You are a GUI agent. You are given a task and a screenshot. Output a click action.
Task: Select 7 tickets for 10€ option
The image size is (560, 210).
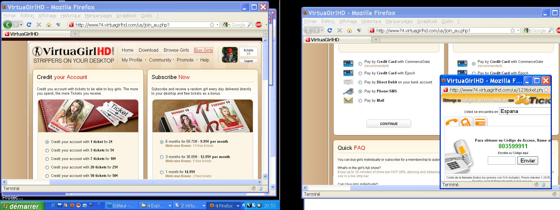(x=47, y=159)
